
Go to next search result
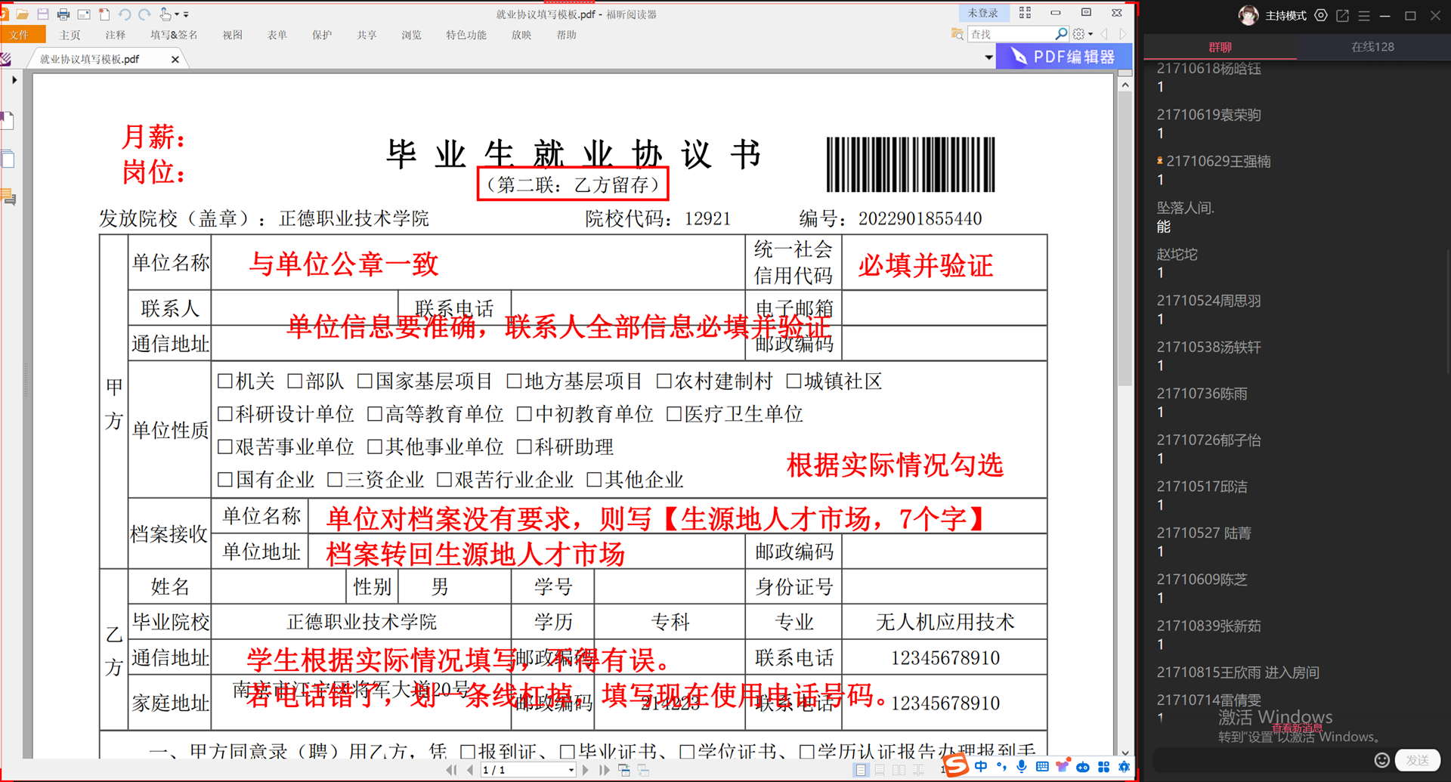tap(1123, 34)
